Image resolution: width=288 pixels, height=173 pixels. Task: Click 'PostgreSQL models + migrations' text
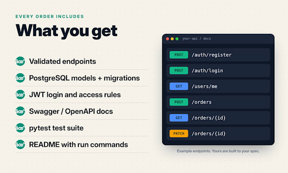[x=84, y=78]
